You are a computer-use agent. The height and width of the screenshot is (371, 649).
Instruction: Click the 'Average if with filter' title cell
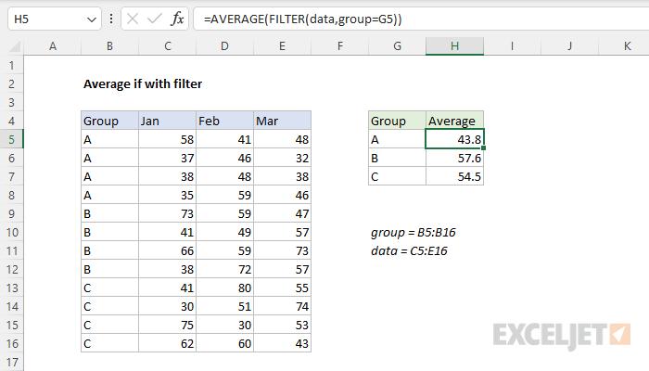[143, 84]
